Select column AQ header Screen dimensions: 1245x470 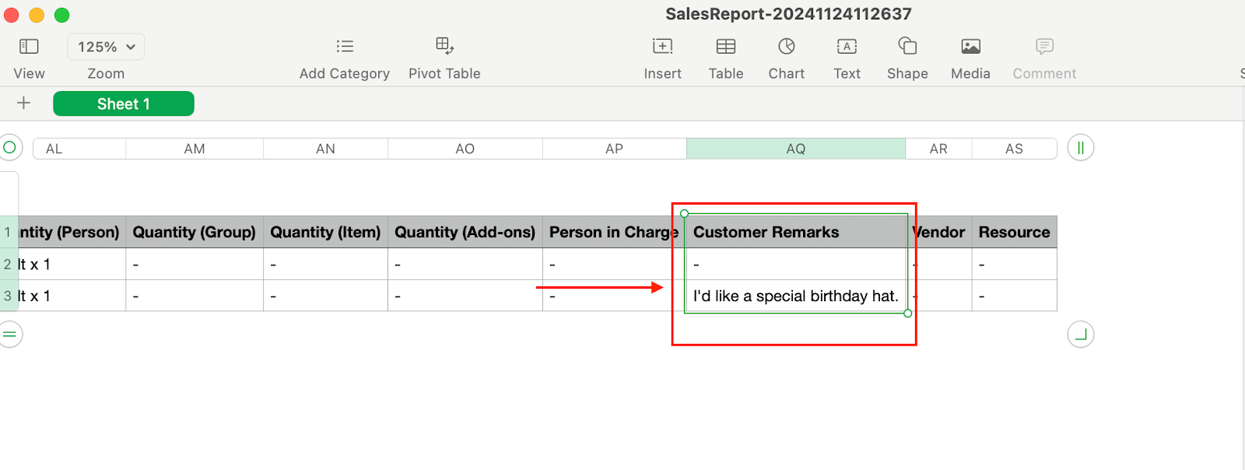click(795, 149)
